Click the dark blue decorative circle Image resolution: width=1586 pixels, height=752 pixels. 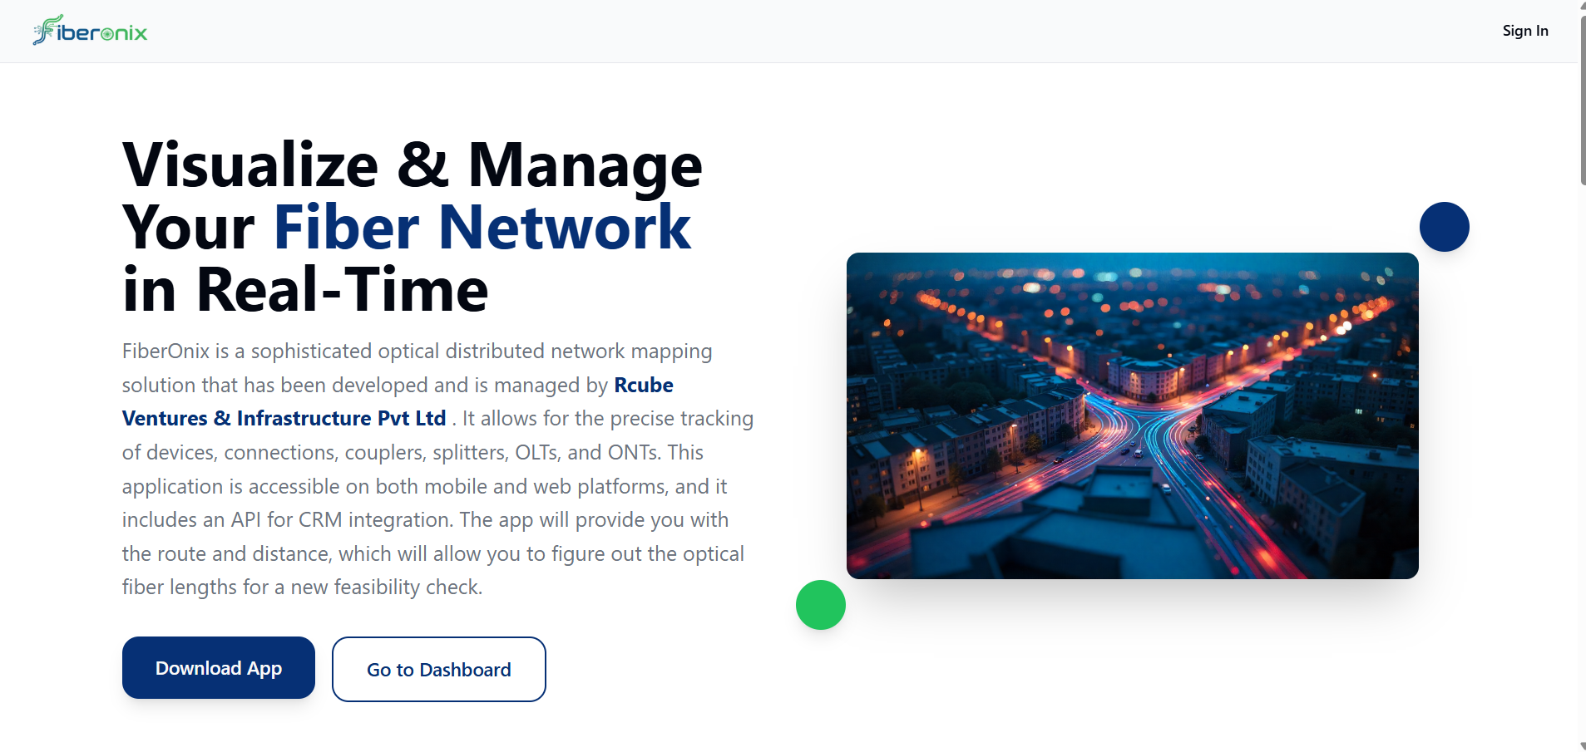(x=1444, y=227)
